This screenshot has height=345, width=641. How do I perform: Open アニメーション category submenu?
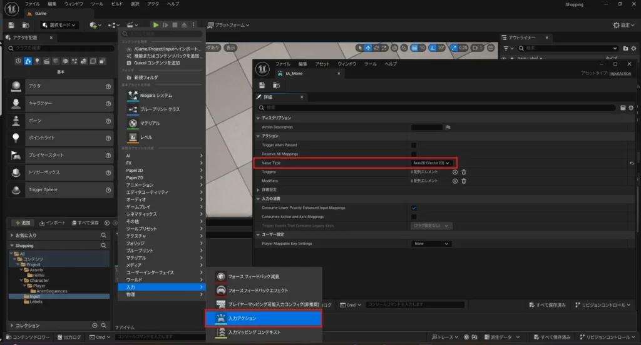162,185
